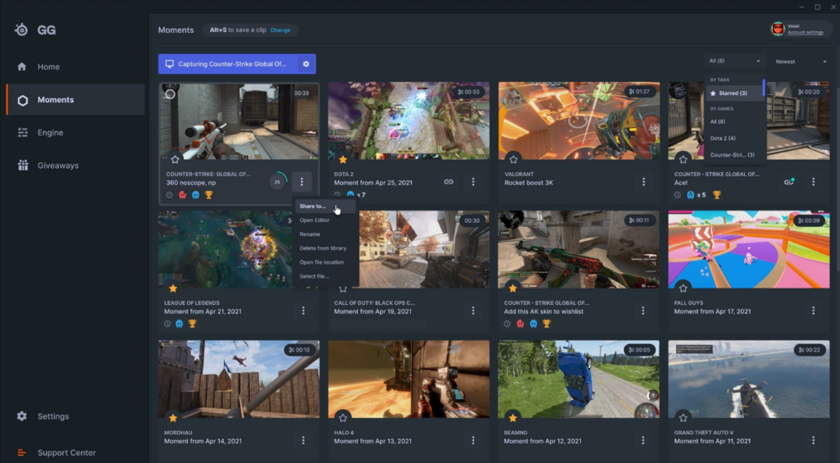Viewport: 840px width, 463px height.
Task: Toggle star on the Grand Theft Auto V clip
Action: 683,417
